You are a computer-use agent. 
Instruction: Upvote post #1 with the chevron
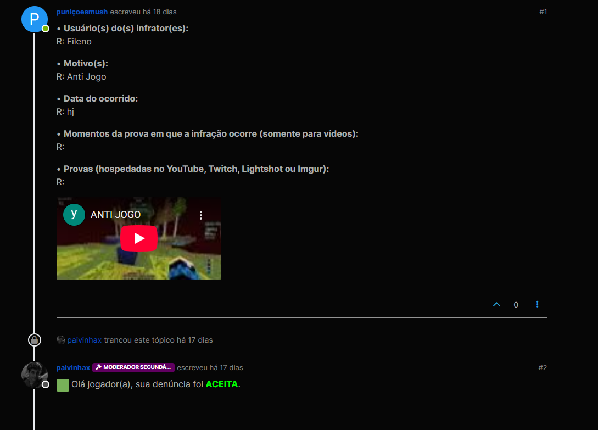[x=496, y=304]
